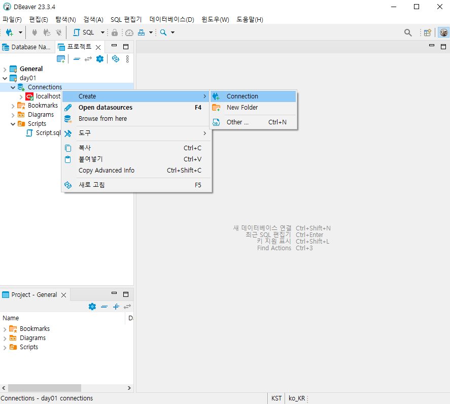This screenshot has height=404, width=450.
Task: Expand the localhost connection node
Action: pyautogui.click(x=21, y=97)
